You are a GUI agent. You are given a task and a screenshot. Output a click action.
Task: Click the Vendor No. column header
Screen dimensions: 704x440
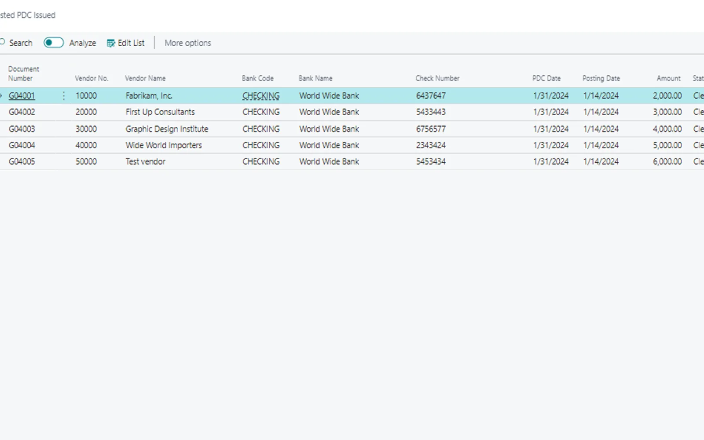[x=92, y=78]
